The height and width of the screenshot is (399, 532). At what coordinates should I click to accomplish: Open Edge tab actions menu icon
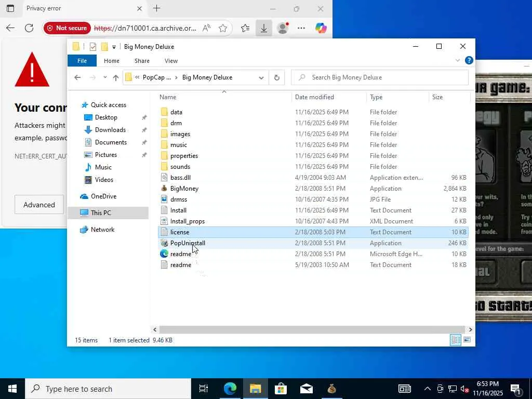[x=10, y=8]
